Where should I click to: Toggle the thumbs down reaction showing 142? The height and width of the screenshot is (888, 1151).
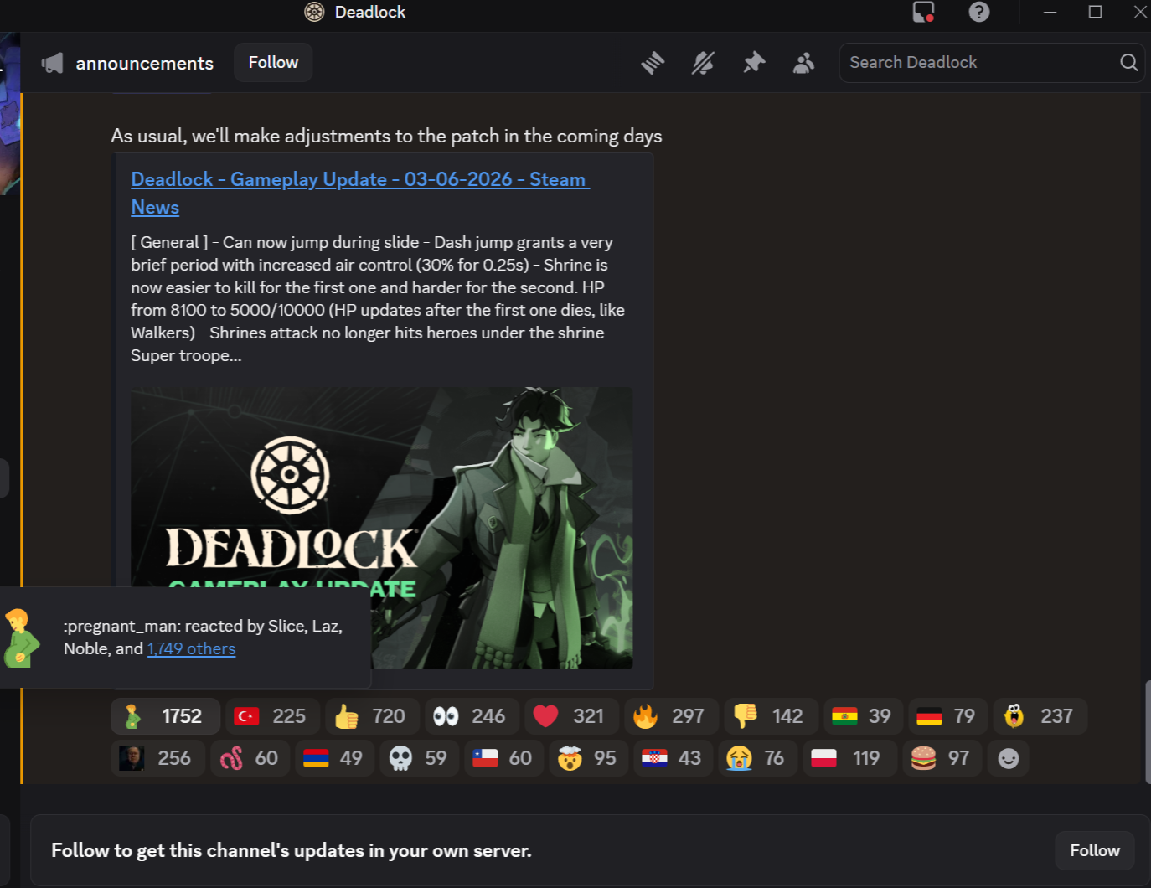(x=769, y=716)
